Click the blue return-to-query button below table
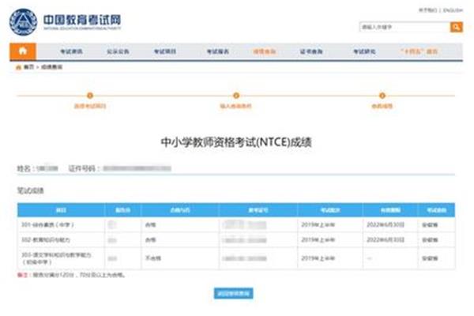The height and width of the screenshot is (316, 474). (x=233, y=293)
